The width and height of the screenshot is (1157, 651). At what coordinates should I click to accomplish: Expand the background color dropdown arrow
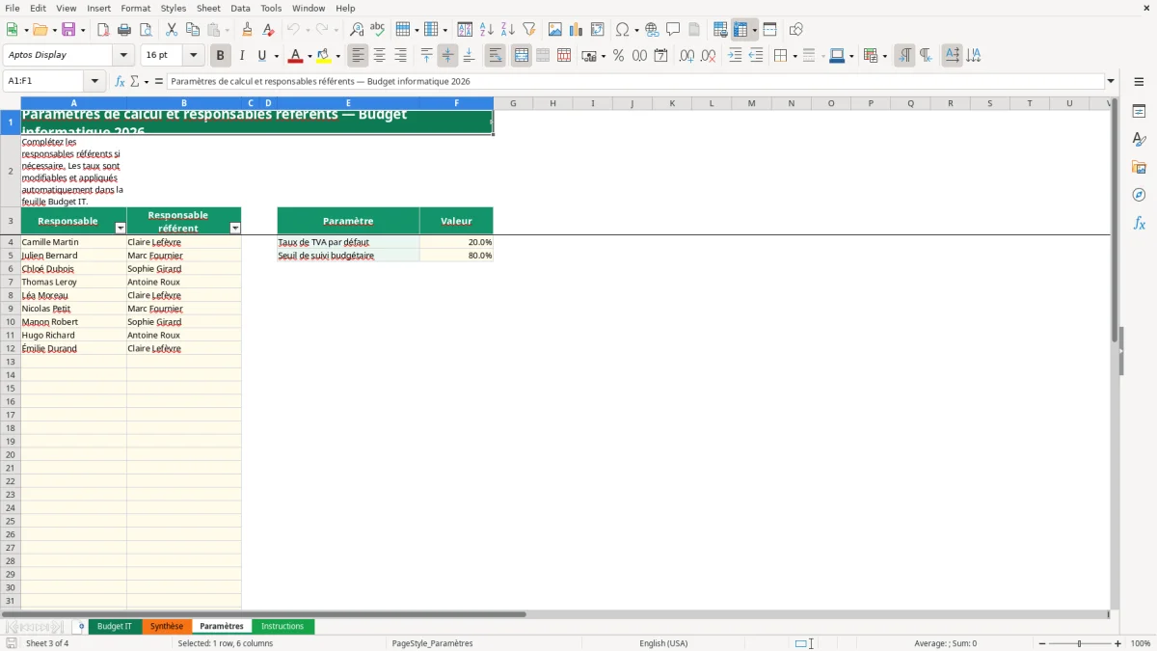(x=338, y=56)
